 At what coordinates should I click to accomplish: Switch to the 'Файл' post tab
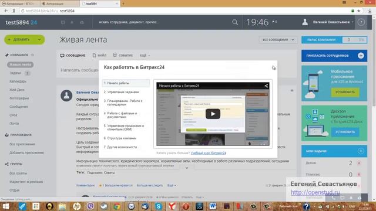point(99,55)
